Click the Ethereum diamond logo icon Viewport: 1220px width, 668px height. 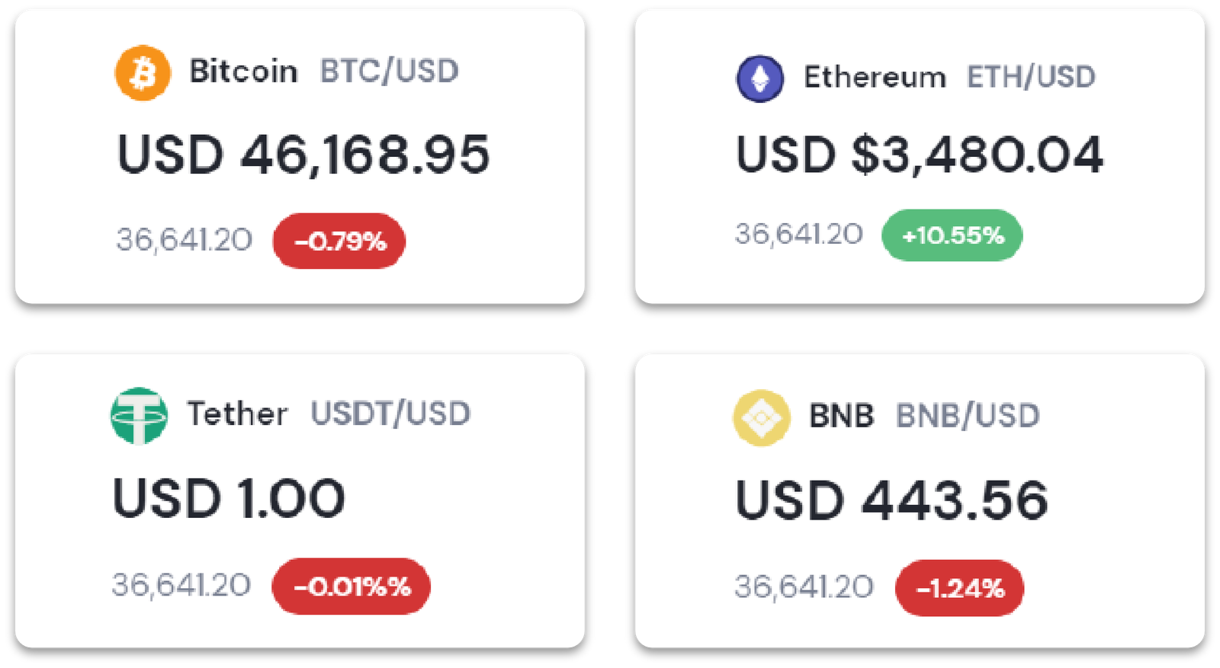(759, 78)
